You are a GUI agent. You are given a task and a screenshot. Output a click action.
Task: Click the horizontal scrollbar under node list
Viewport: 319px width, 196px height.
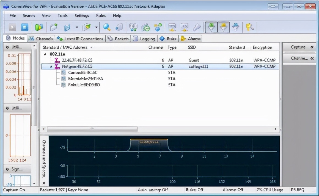pos(92,129)
